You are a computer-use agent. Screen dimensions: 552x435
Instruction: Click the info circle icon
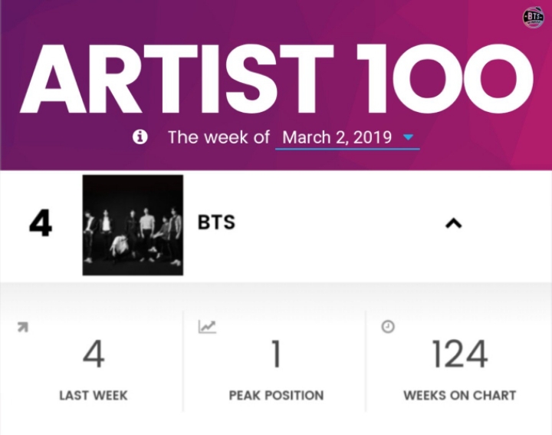[x=140, y=137]
